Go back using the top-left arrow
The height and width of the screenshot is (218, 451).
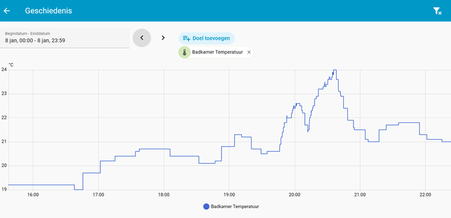tap(7, 11)
